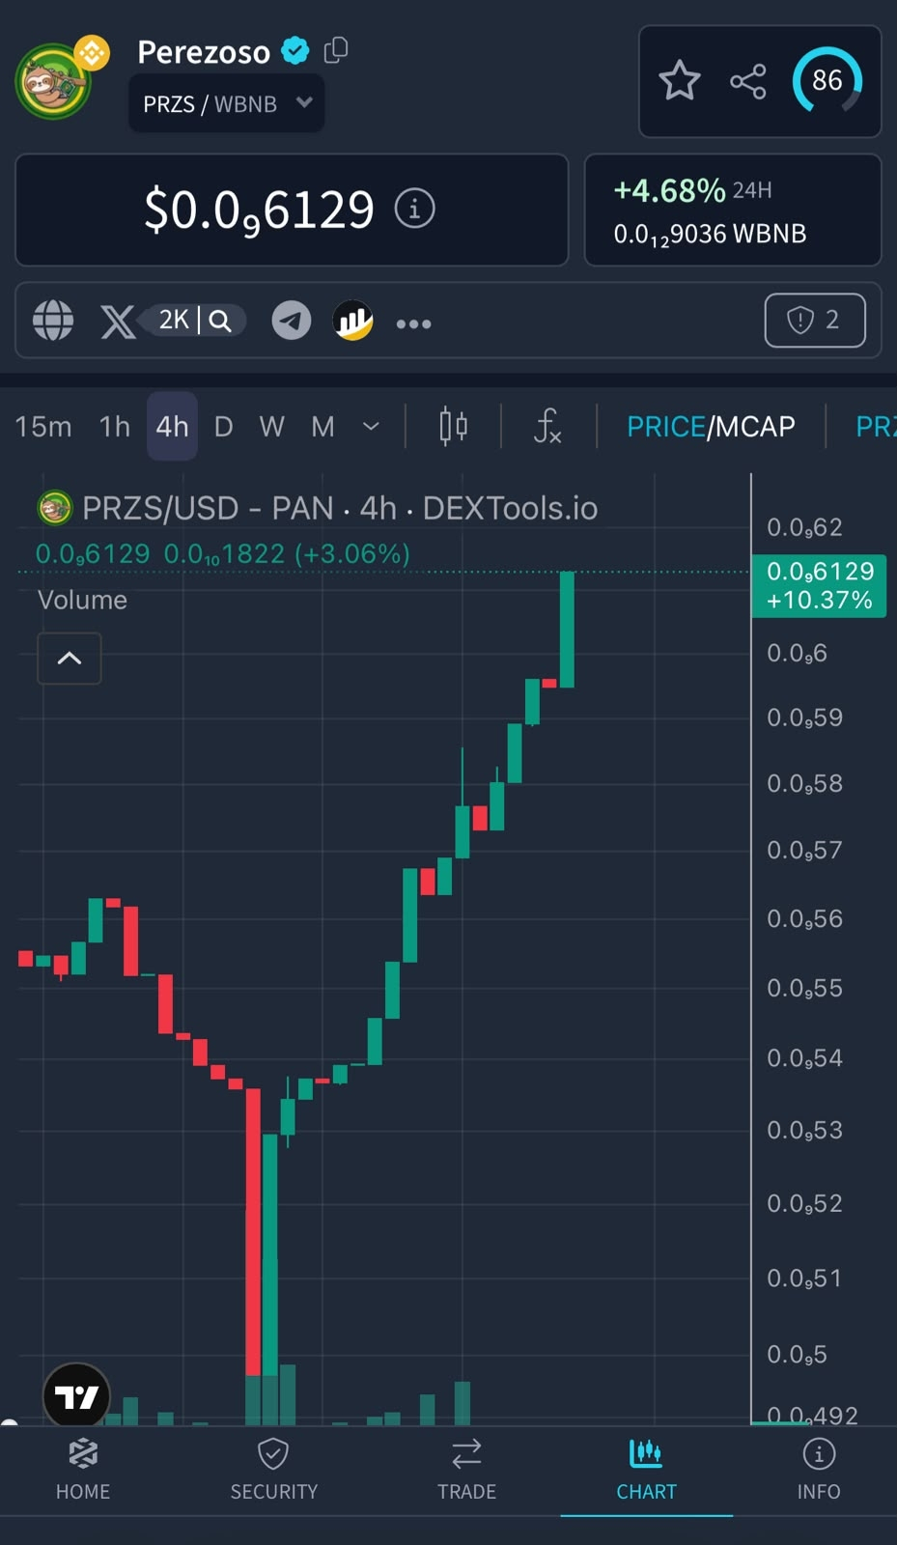Switch chart to the W weekly timeframe
Screen dimensions: 897x1545
click(272, 426)
